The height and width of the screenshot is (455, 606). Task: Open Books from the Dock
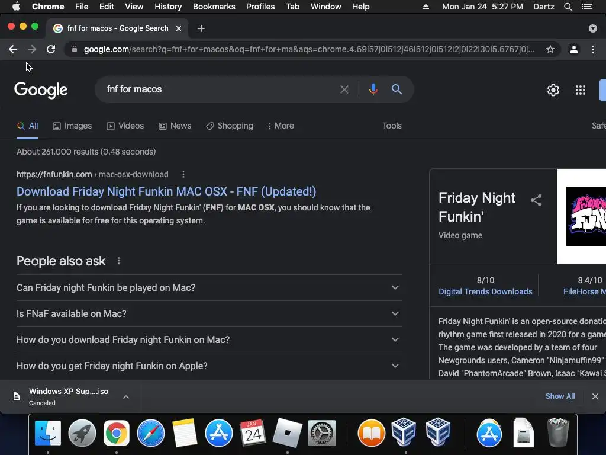point(372,433)
